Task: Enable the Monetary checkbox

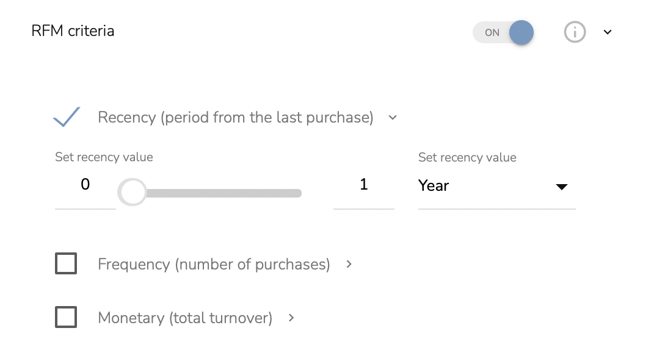Action: pyautogui.click(x=66, y=317)
